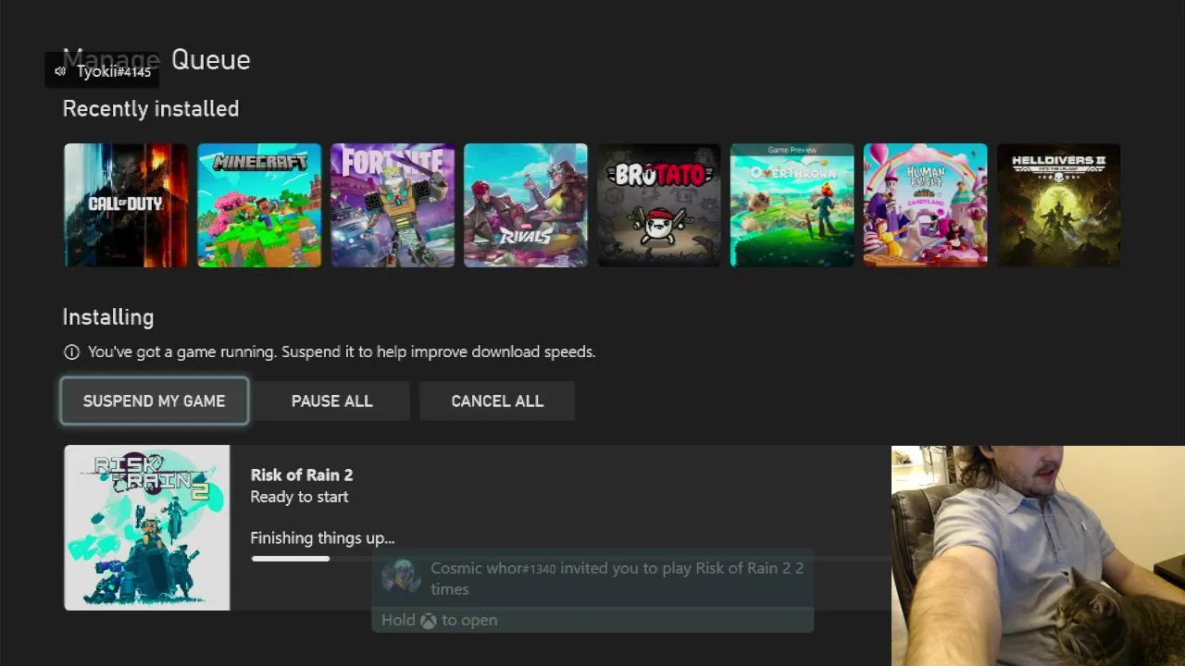The height and width of the screenshot is (666, 1185).
Task: Click the webcam overlay of the streamer
Action: (1038, 556)
